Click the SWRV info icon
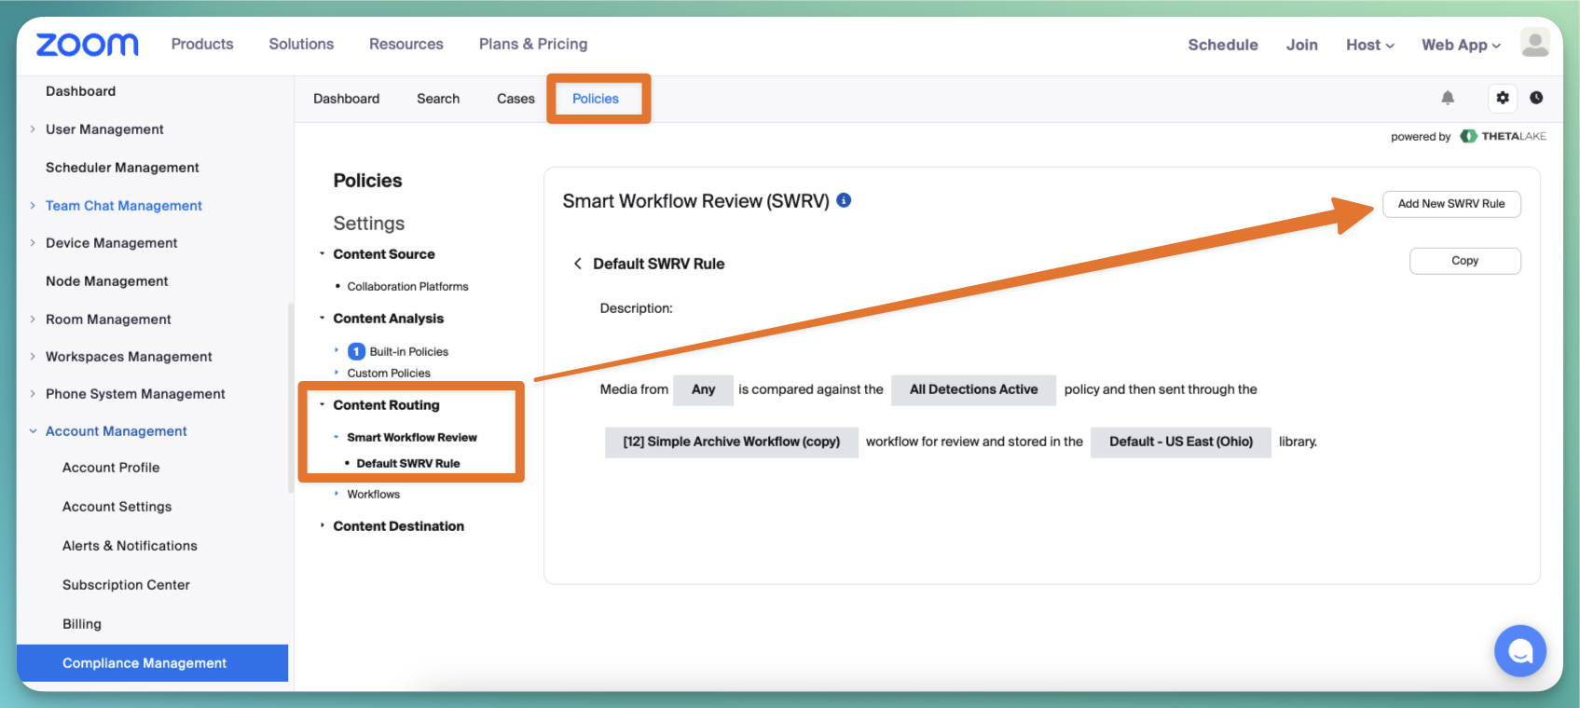1580x708 pixels. pos(844,200)
